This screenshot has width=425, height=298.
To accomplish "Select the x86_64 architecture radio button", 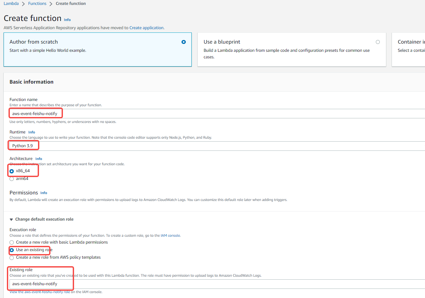I will (x=12, y=171).
